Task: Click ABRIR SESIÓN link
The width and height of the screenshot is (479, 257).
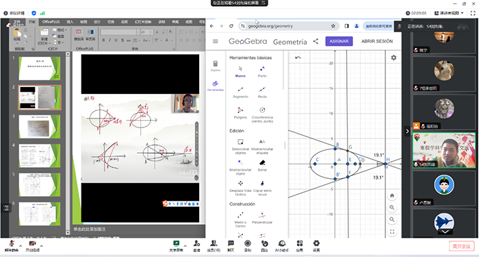Action: tap(377, 41)
